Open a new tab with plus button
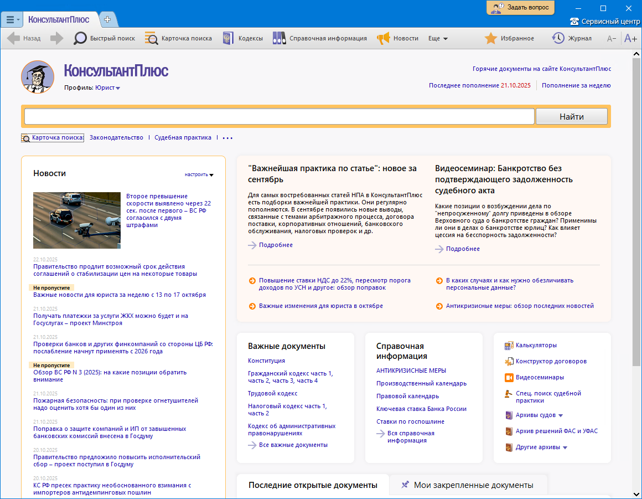The width and height of the screenshot is (642, 499). (x=107, y=19)
